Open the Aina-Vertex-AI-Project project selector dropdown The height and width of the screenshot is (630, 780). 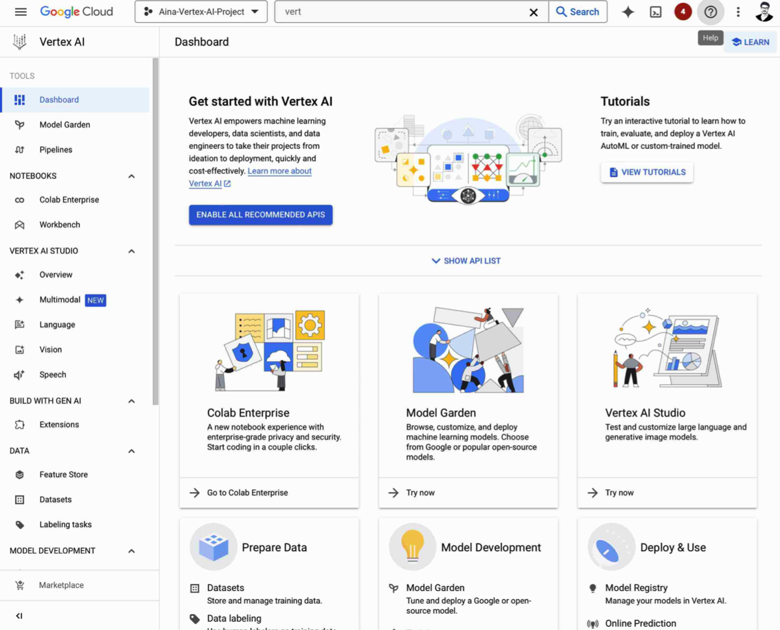pyautogui.click(x=201, y=12)
